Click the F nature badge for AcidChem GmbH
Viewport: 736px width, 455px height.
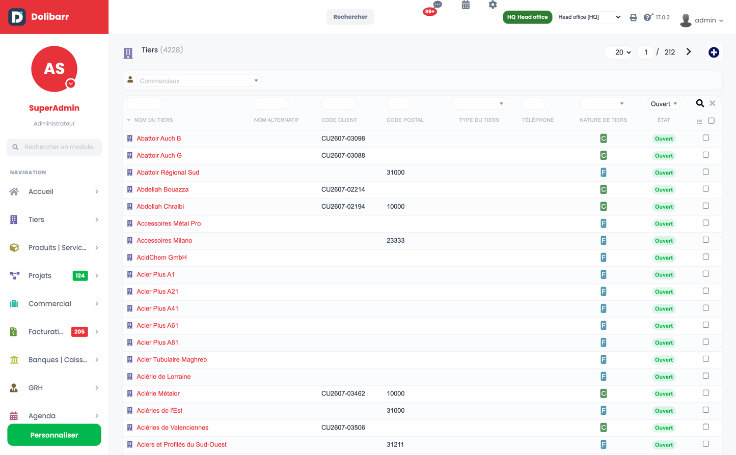(x=604, y=258)
